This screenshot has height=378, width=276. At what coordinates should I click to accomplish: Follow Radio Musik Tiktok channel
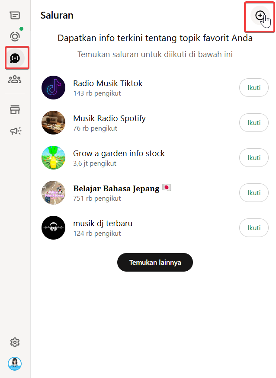point(254,88)
